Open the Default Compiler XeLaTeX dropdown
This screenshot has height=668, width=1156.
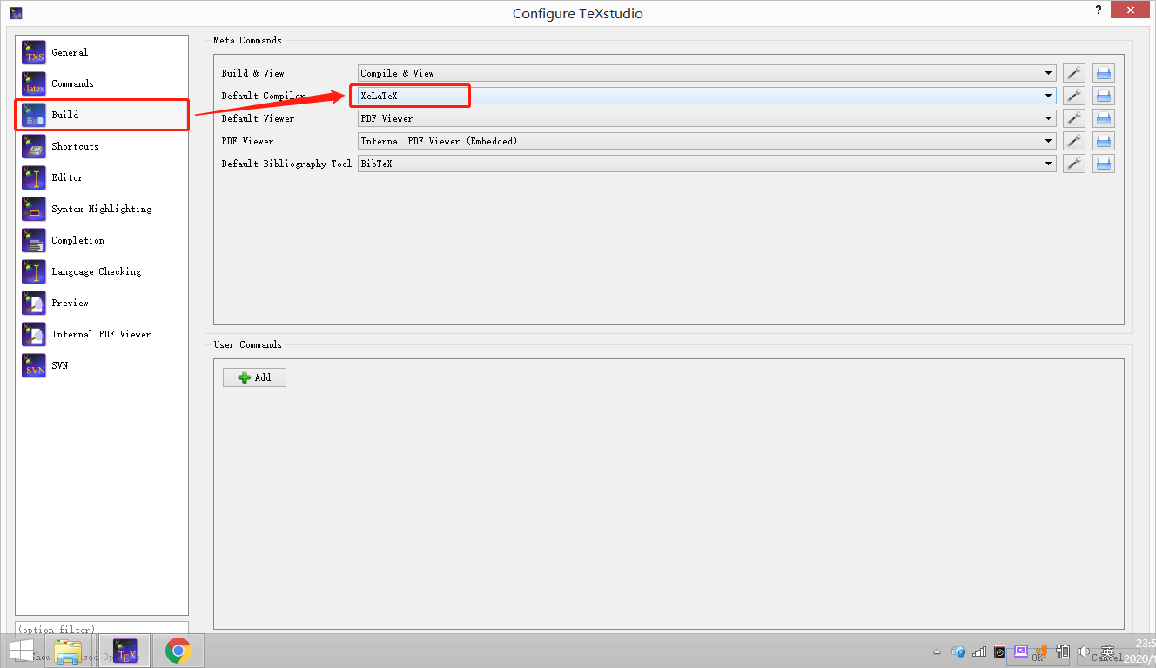point(707,96)
